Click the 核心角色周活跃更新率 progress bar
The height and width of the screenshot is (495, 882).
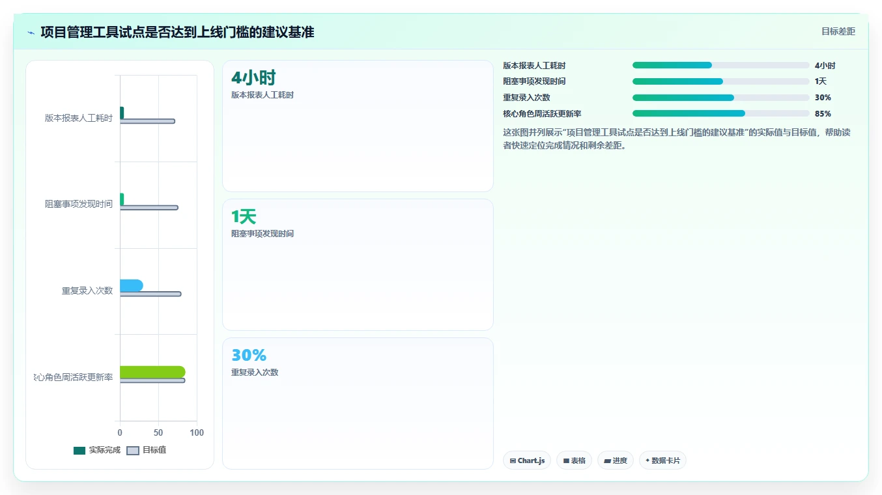point(721,113)
